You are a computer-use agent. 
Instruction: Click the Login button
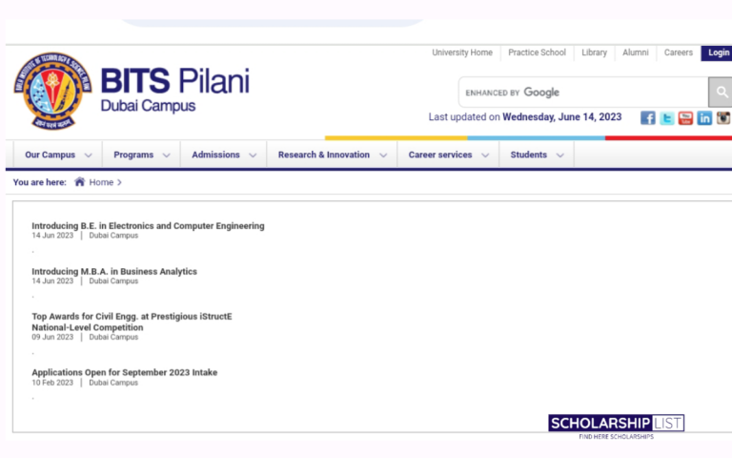click(717, 52)
